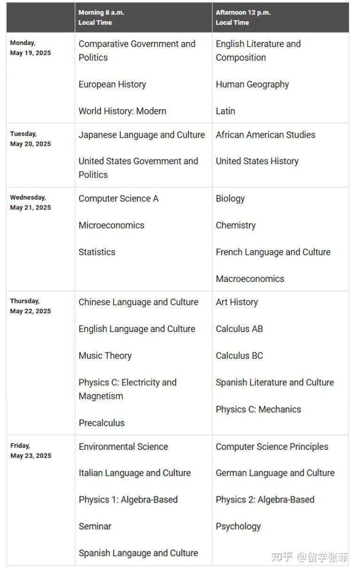The height and width of the screenshot is (572, 357).
Task: Select the Friday, May 23, 2025 date cell
Action: tap(31, 450)
